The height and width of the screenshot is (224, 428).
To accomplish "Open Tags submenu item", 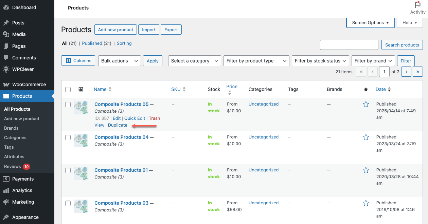I will pyautogui.click(x=9, y=147).
